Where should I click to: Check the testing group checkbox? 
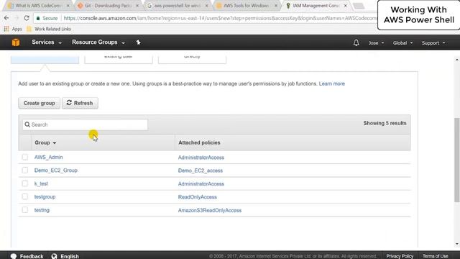25,210
